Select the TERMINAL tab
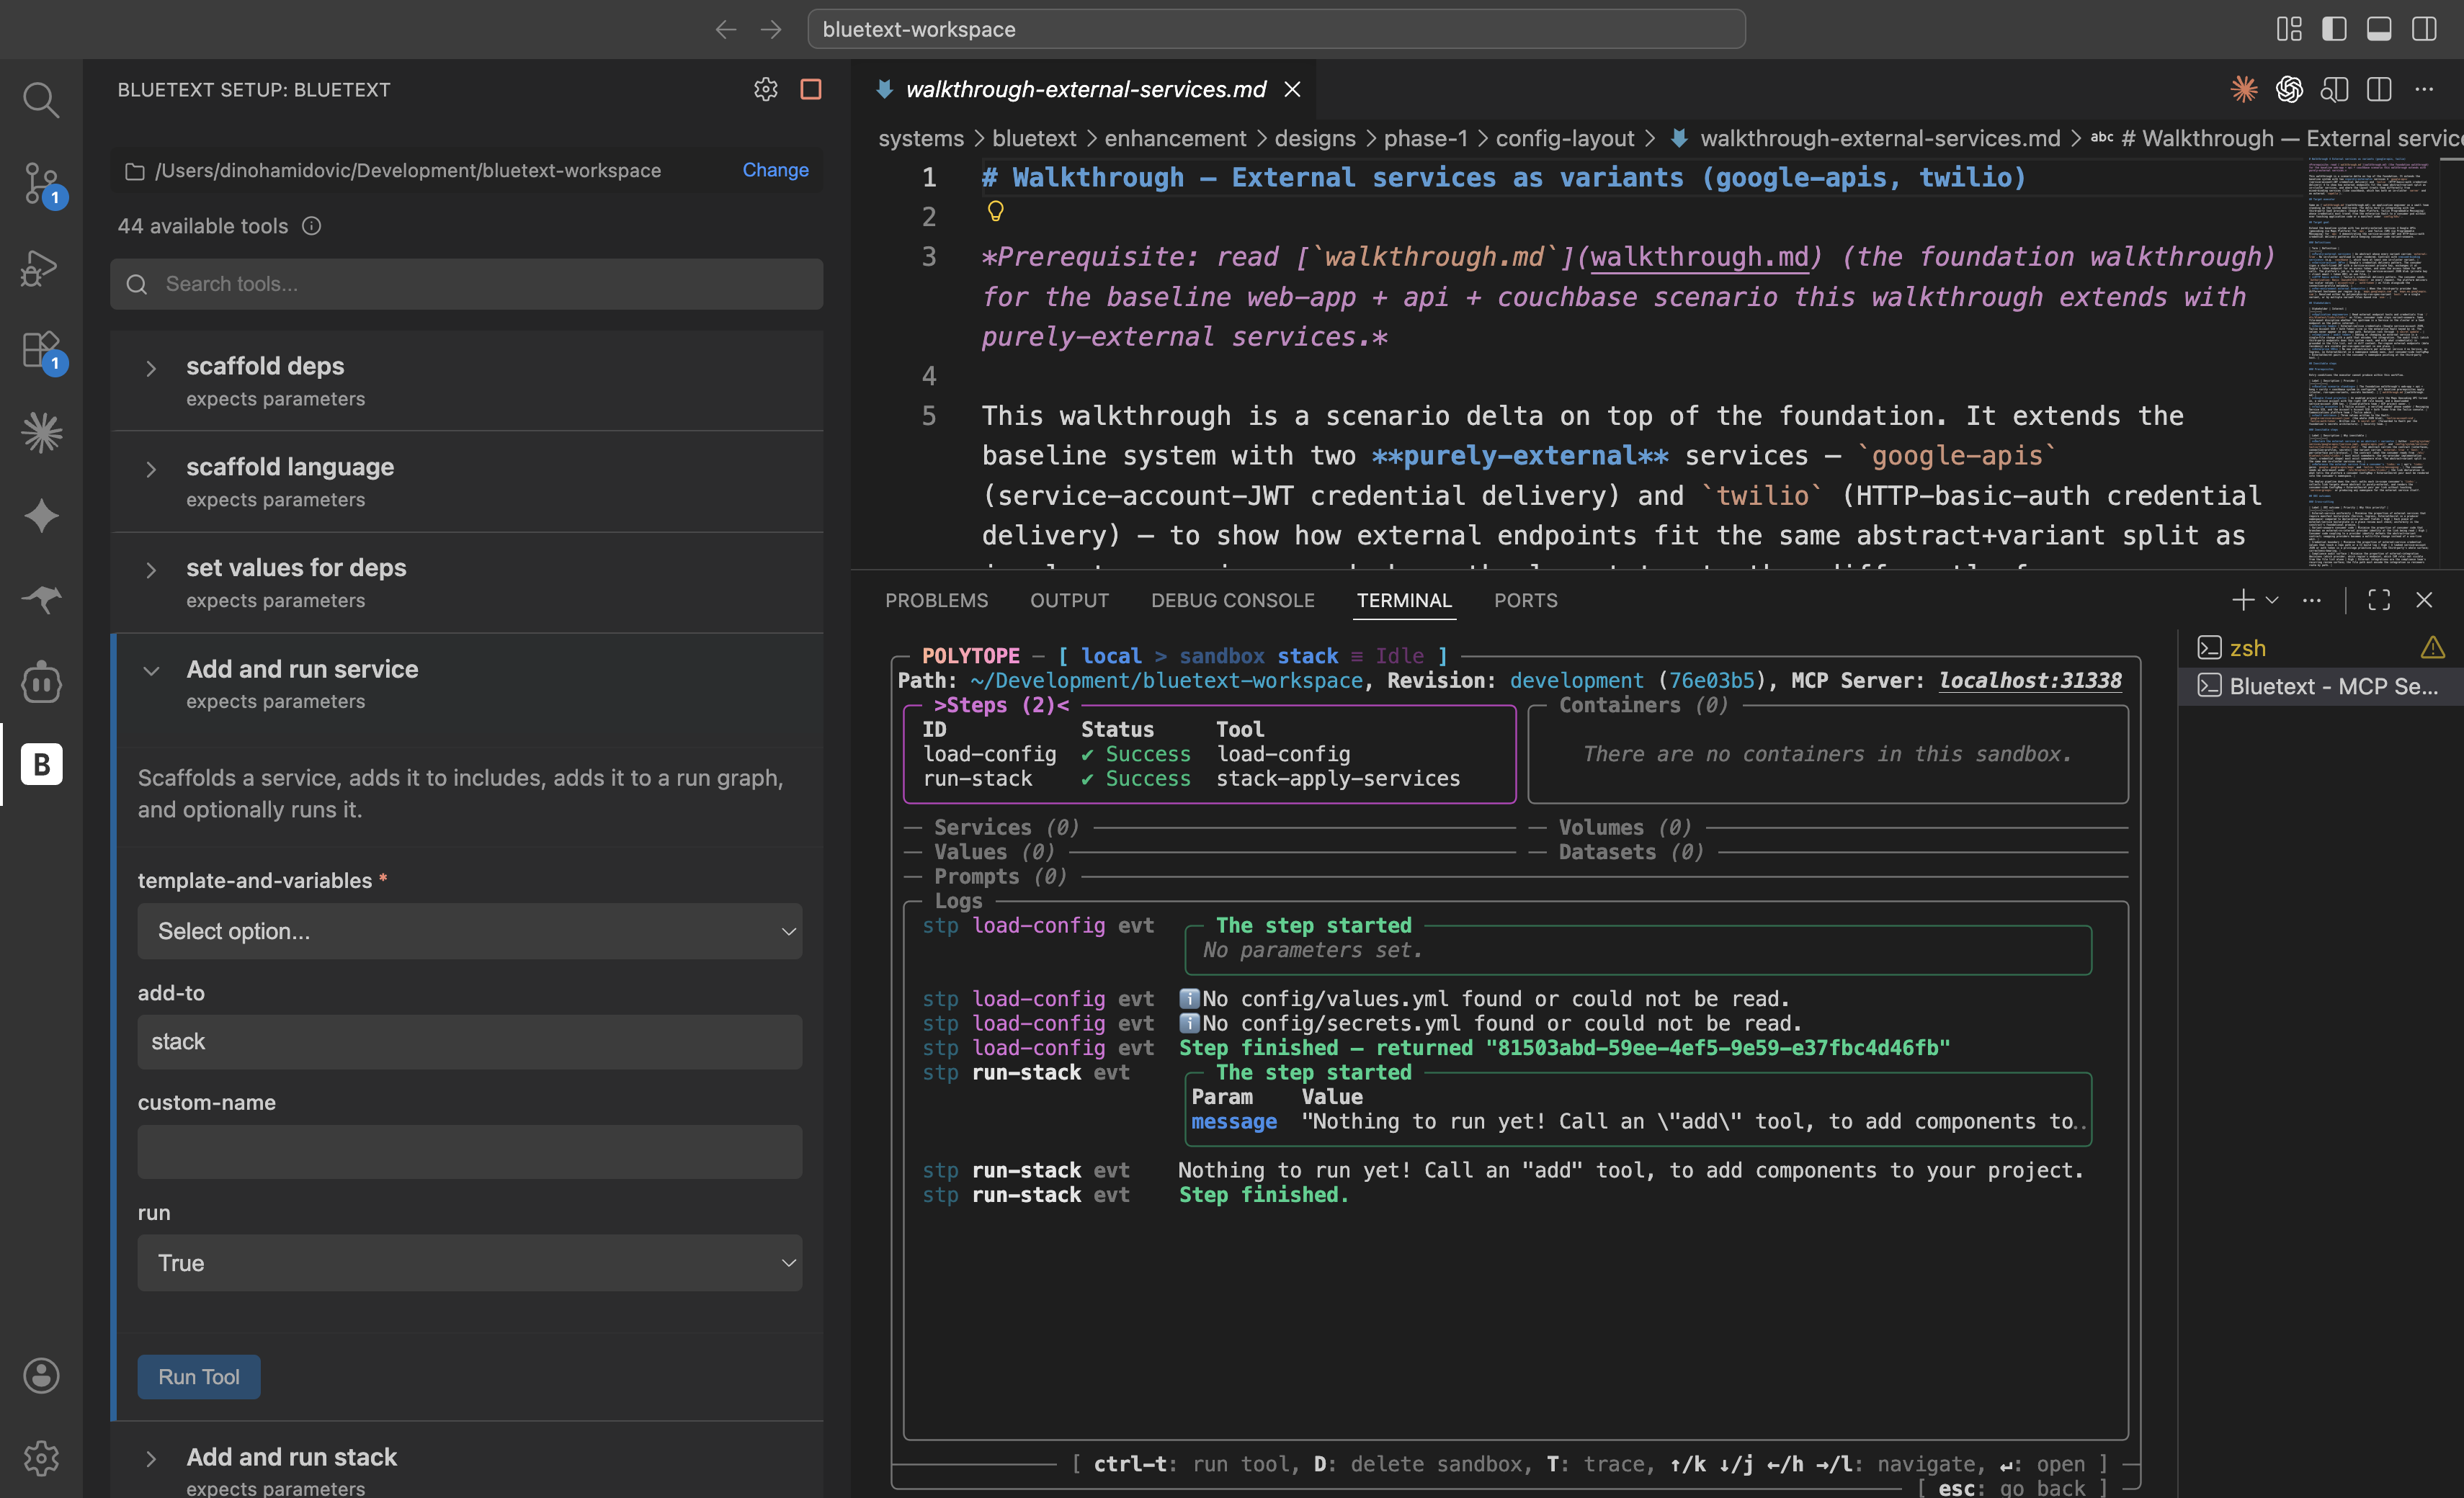This screenshot has width=2464, height=1498. point(1404,600)
